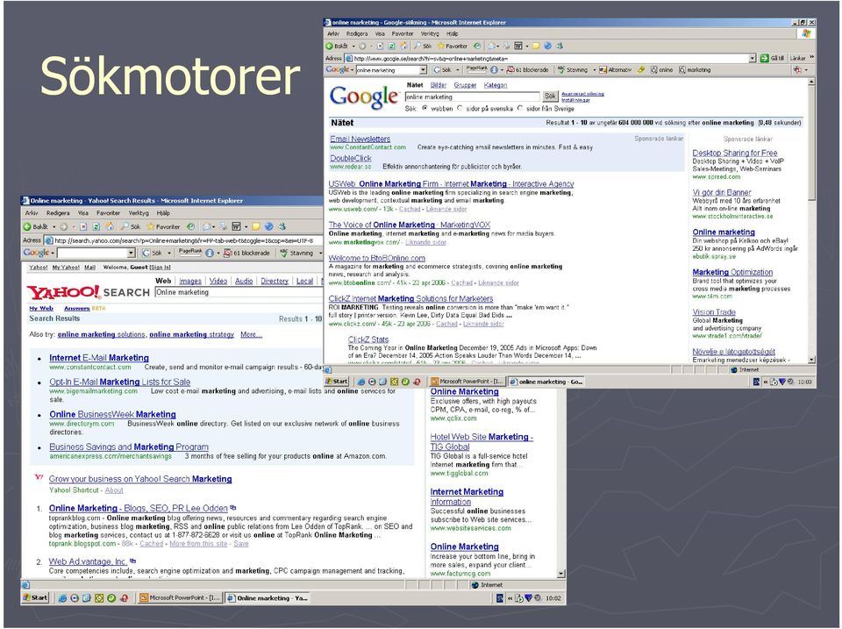Open the Sök search pane in Google window toolbar

(x=423, y=46)
